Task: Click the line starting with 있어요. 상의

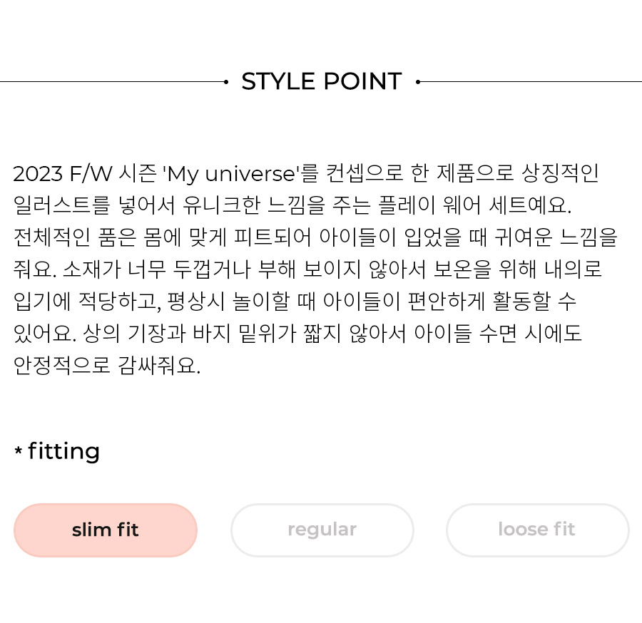Action: click(297, 333)
